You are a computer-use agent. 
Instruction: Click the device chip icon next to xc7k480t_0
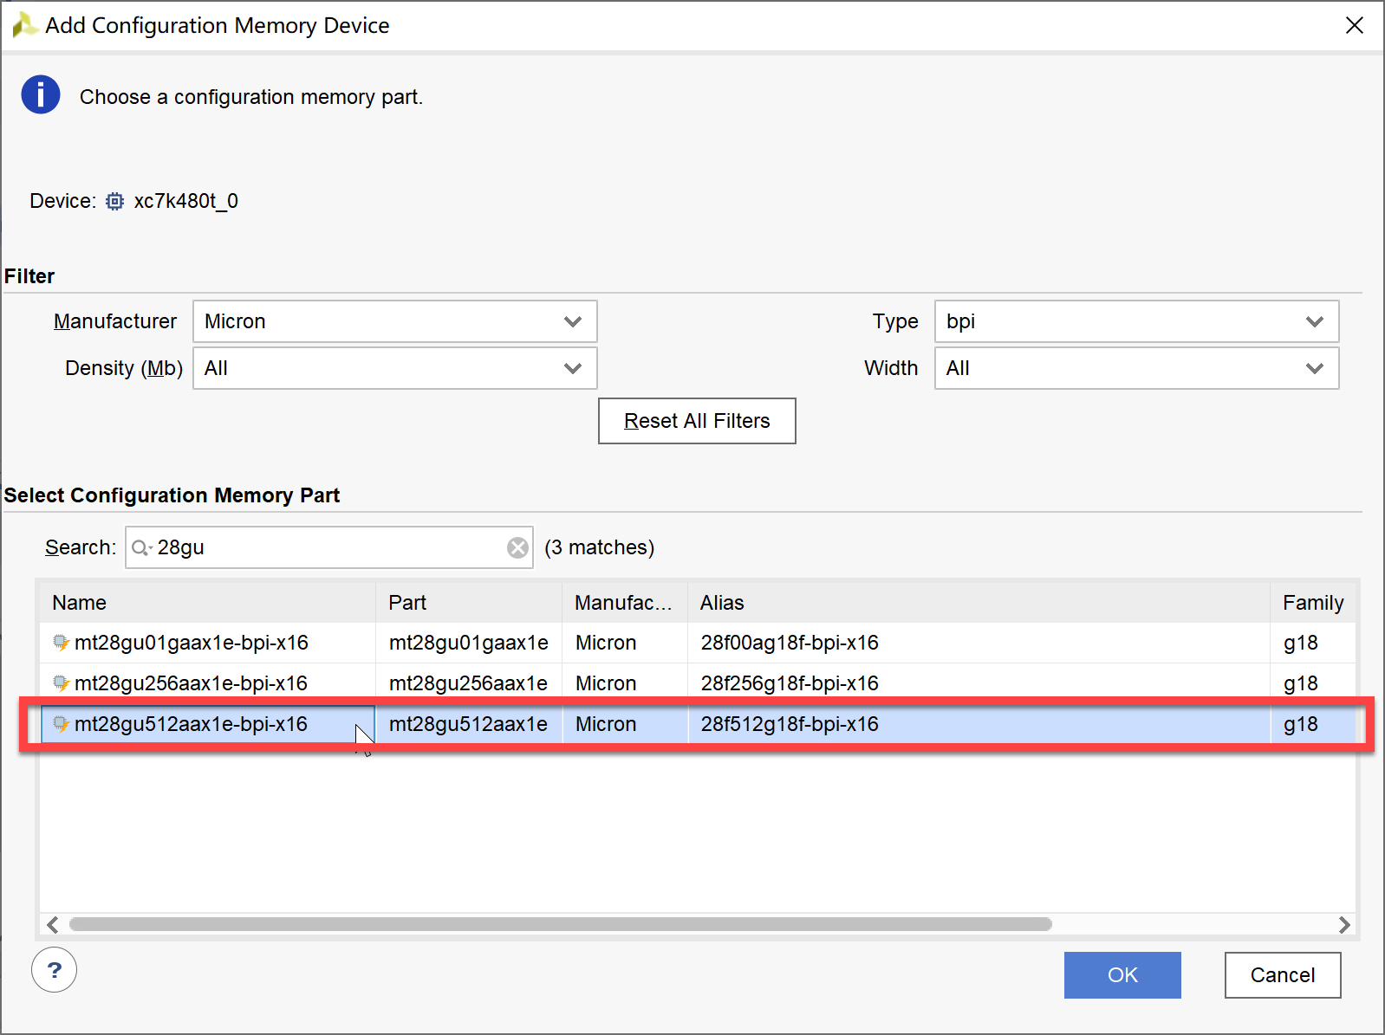pos(114,202)
